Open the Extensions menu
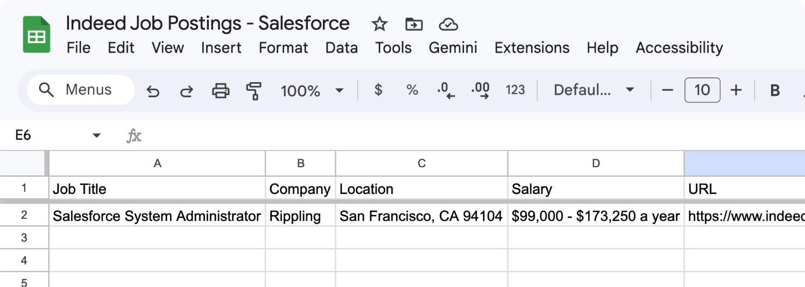This screenshot has width=805, height=287. (x=532, y=48)
